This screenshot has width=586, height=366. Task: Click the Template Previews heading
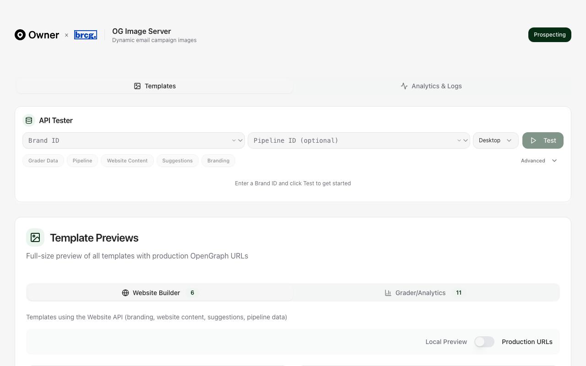(94, 238)
